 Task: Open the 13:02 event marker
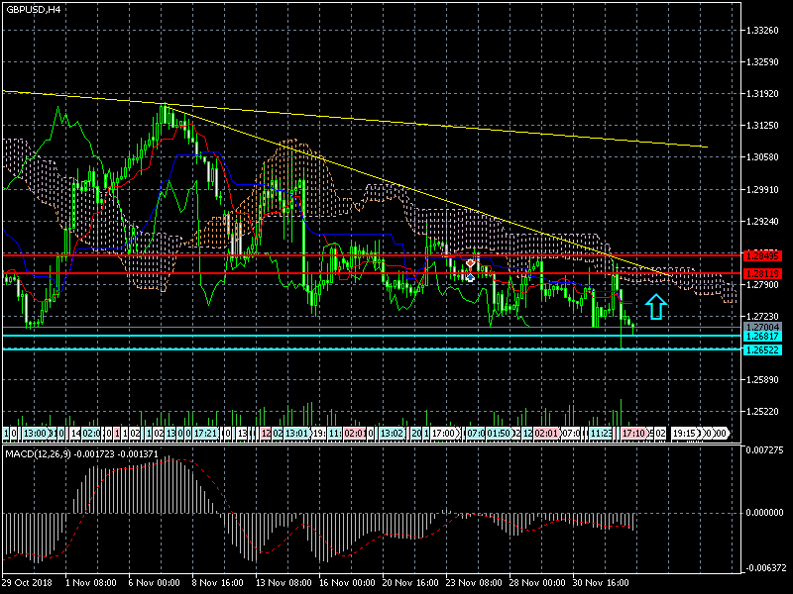click(391, 434)
